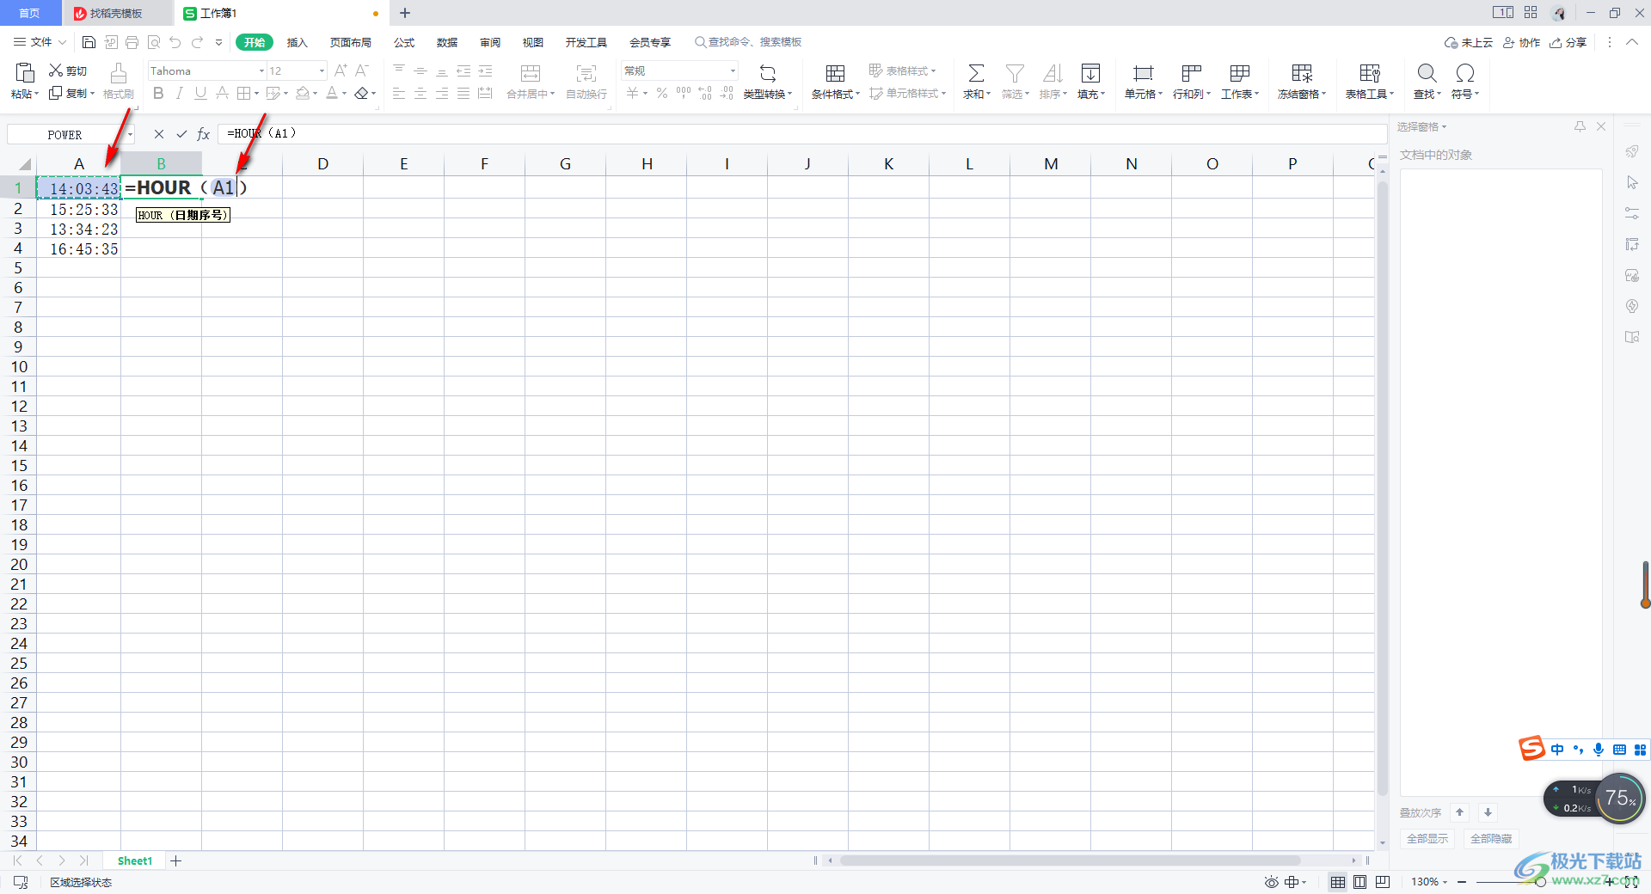Redo the last undone action
1651x894 pixels.
coord(198,42)
